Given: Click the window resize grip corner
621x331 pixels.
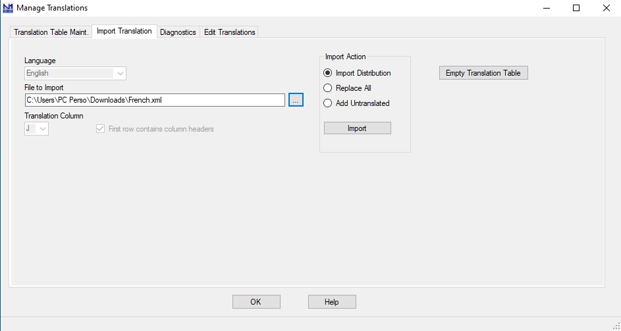Looking at the screenshot, I should pos(616,326).
